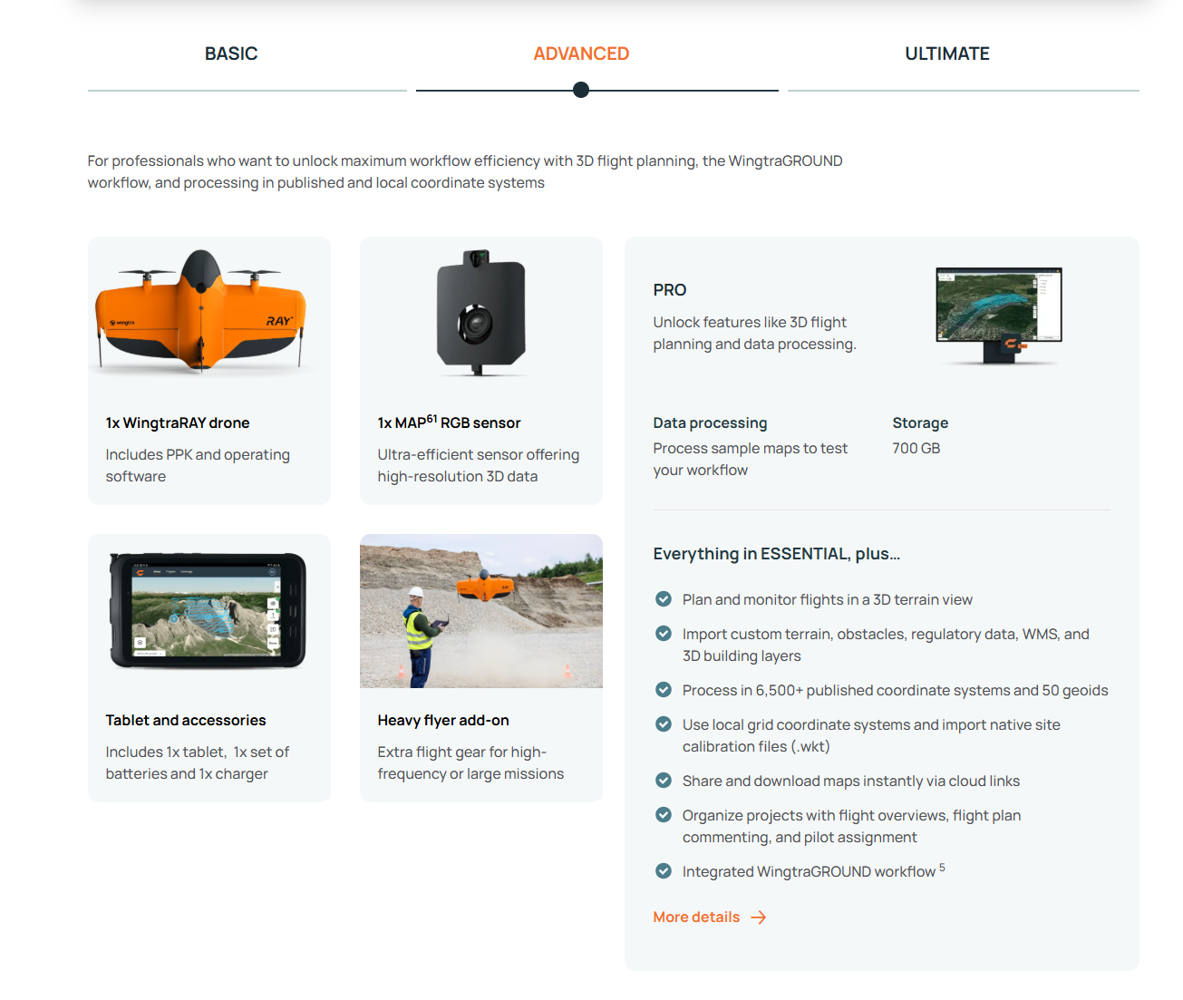The width and height of the screenshot is (1183, 1000).
Task: Open the More details link
Action: coord(696,917)
